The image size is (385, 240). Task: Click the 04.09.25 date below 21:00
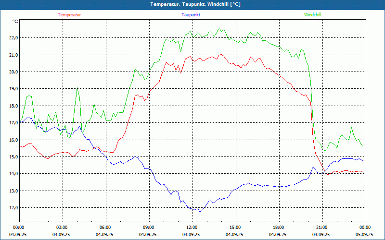(x=321, y=234)
